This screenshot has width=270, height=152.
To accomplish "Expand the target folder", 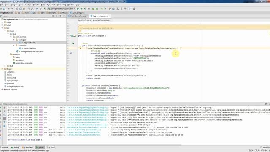I will coord(2,69).
